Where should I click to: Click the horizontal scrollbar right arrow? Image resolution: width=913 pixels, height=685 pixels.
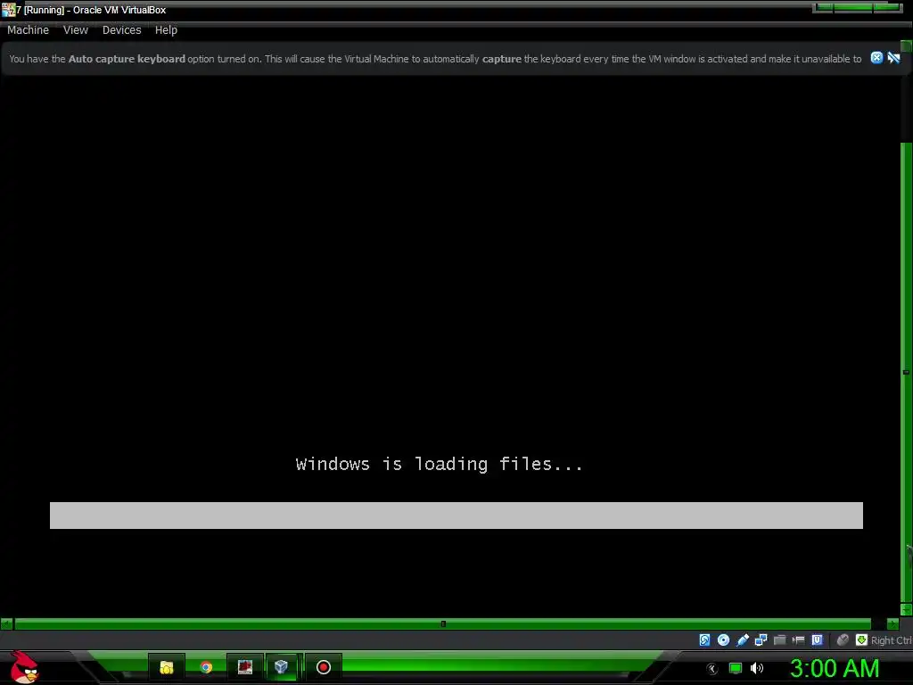(x=892, y=623)
